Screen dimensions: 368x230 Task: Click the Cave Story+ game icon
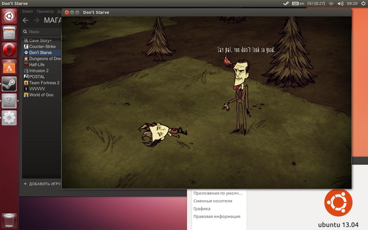tap(26, 41)
